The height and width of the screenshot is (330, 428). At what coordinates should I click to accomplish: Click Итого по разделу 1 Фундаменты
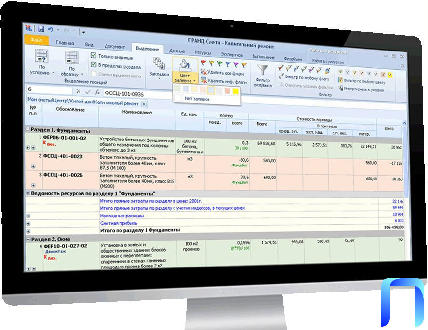click(x=140, y=230)
